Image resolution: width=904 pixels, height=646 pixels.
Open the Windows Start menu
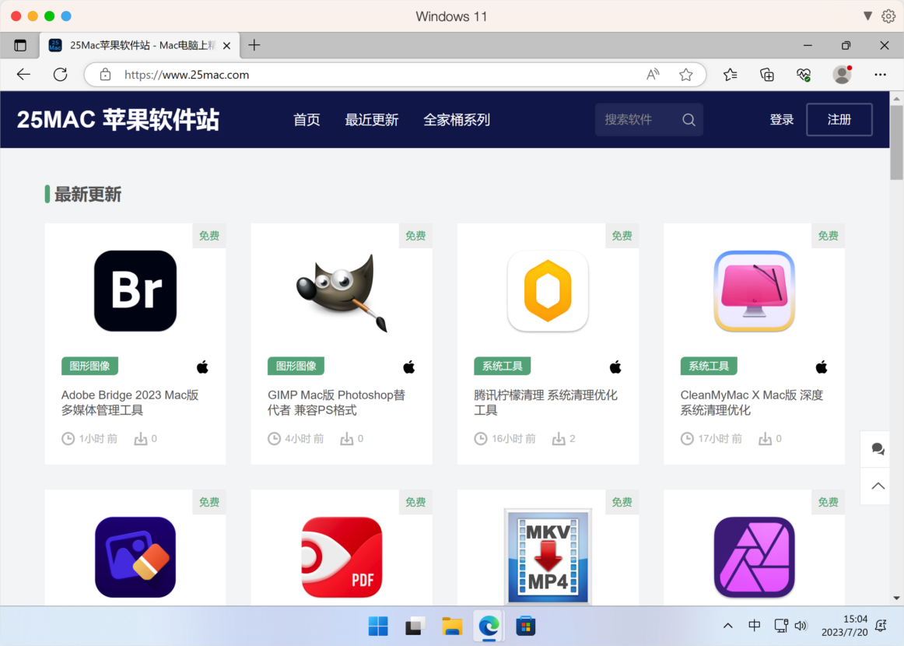tap(378, 626)
